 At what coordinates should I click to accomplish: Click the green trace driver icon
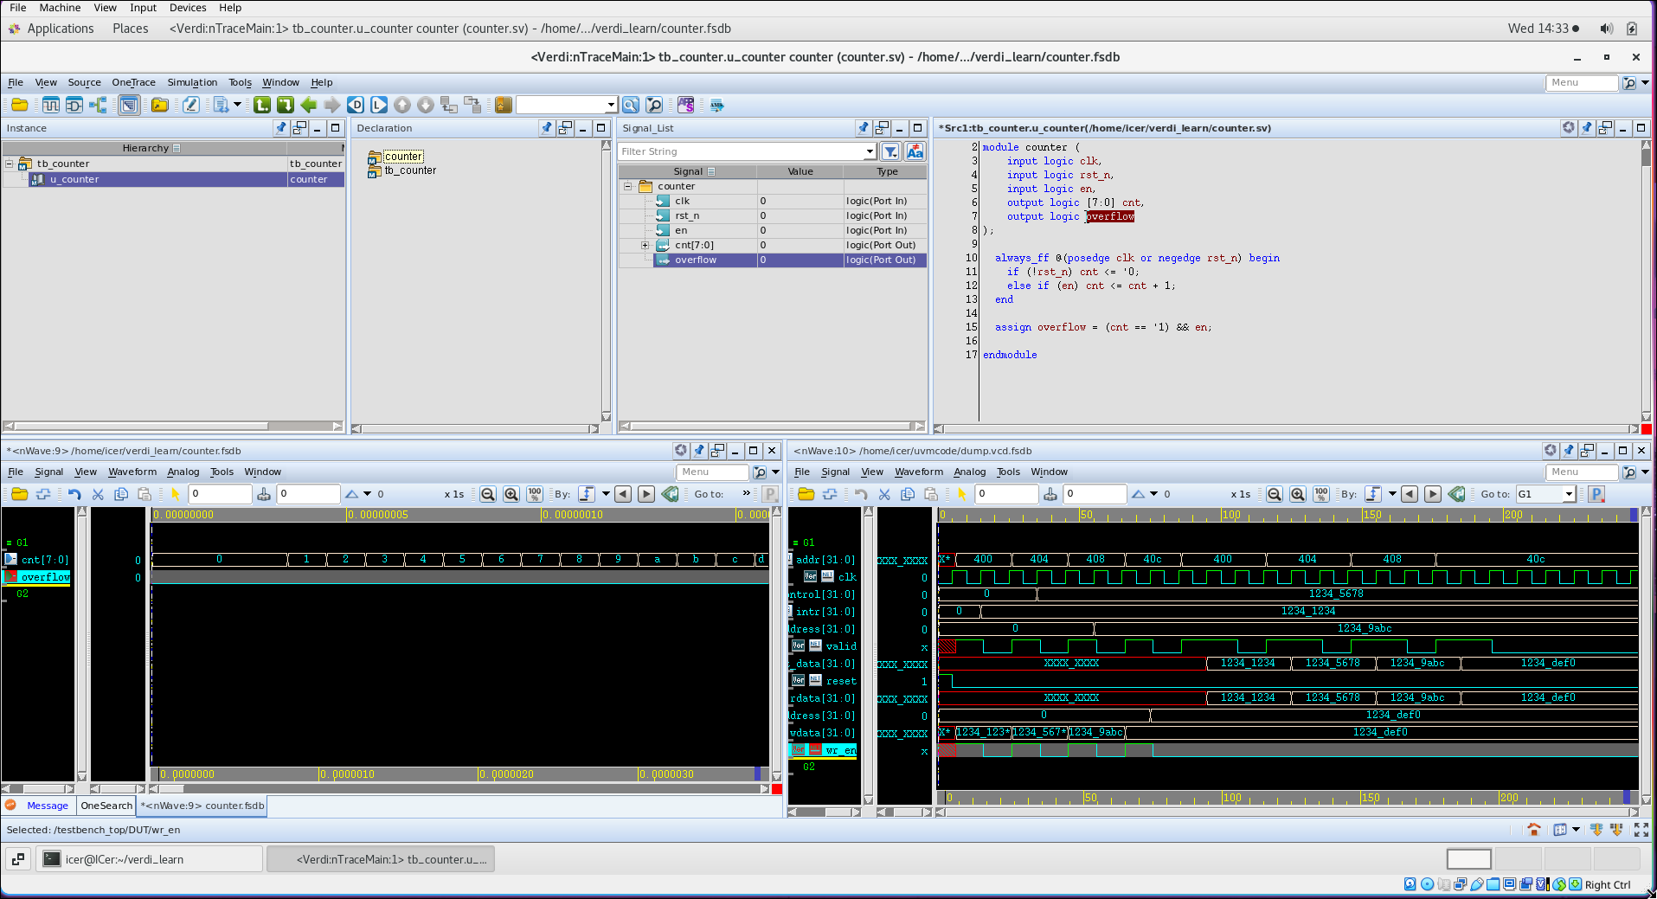(262, 105)
